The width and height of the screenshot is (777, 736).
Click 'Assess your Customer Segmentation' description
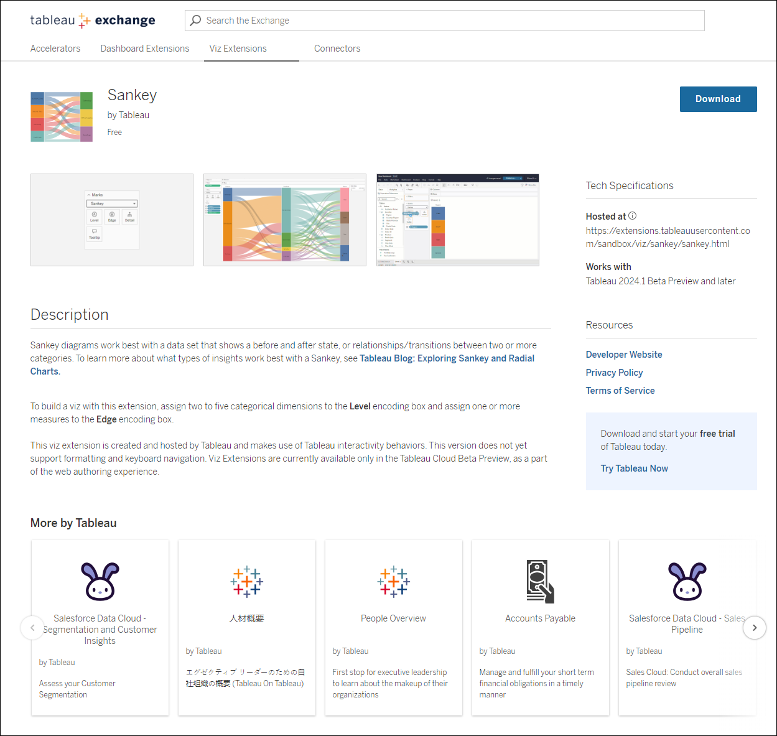77,689
